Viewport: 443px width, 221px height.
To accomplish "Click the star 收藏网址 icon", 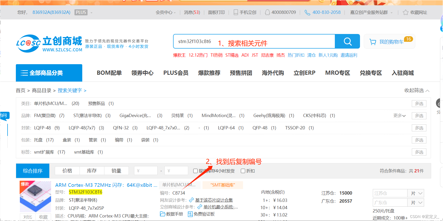I will click(406, 12).
